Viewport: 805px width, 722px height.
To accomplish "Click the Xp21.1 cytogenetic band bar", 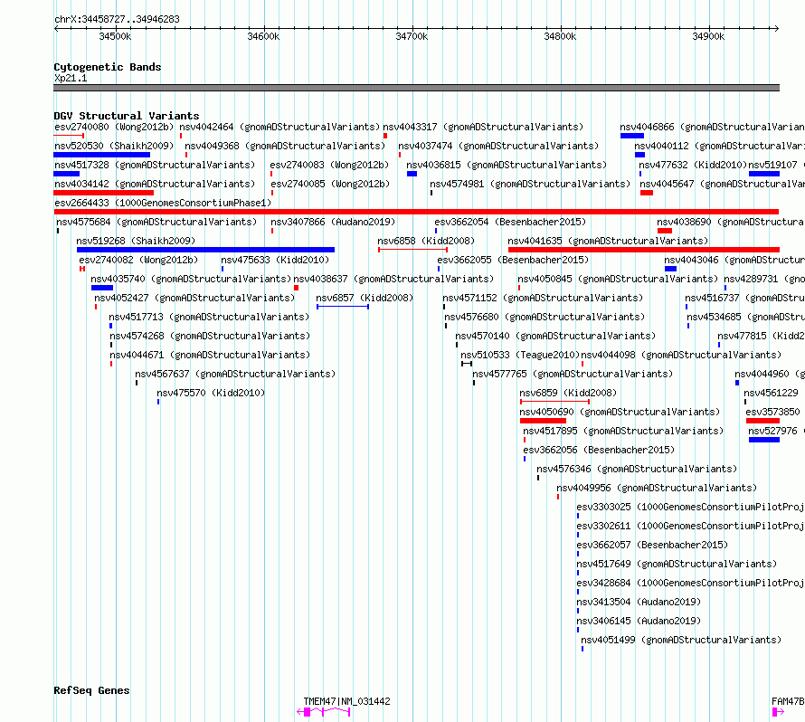I will [416, 88].
